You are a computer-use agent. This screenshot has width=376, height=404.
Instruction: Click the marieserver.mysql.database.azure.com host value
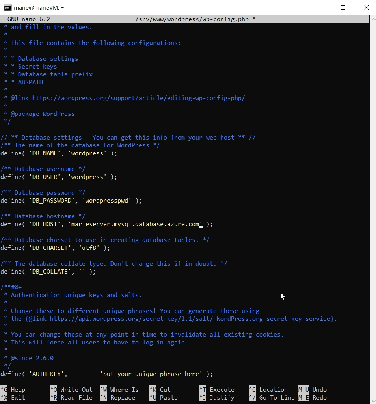(135, 224)
